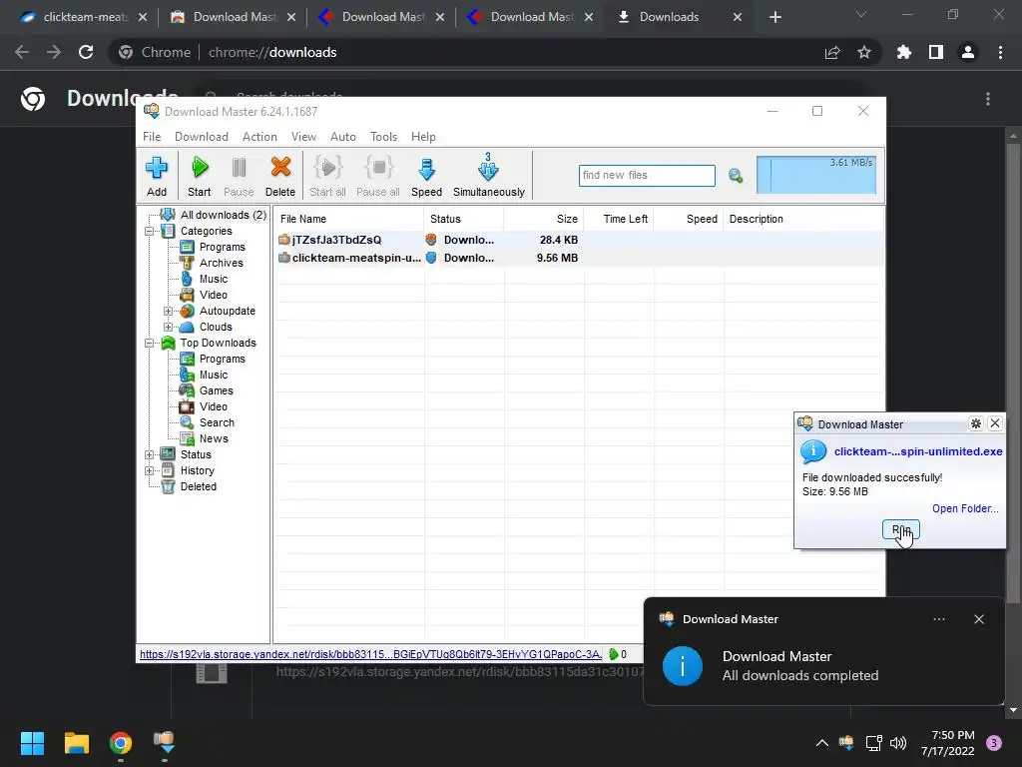The image size is (1022, 767).
Task: Select the jTZsfJa3TbdZsQ download row
Action: (x=579, y=240)
